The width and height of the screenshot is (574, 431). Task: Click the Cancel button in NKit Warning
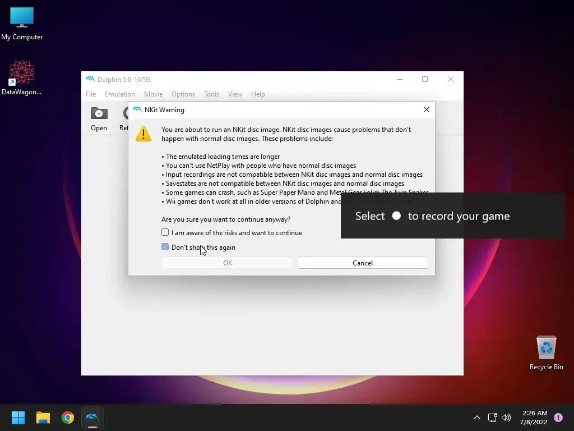pyautogui.click(x=363, y=263)
